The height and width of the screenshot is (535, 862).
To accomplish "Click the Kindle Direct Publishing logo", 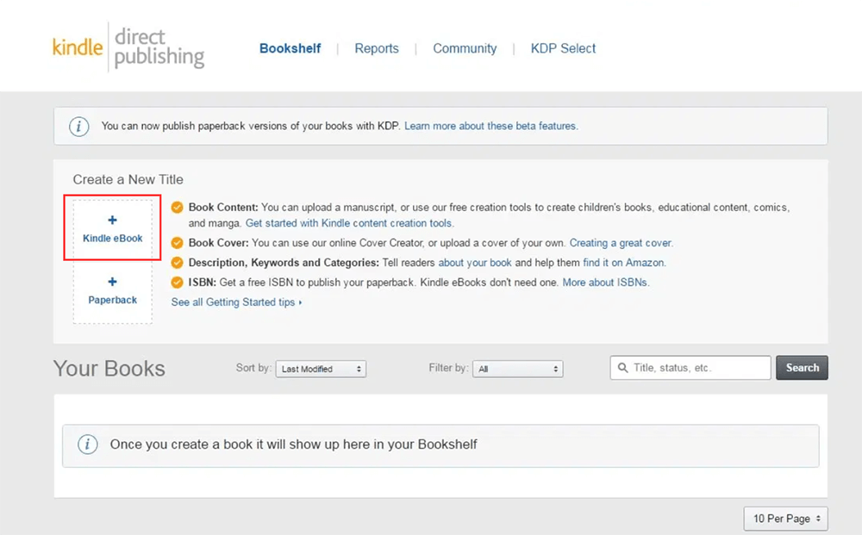I will (128, 47).
